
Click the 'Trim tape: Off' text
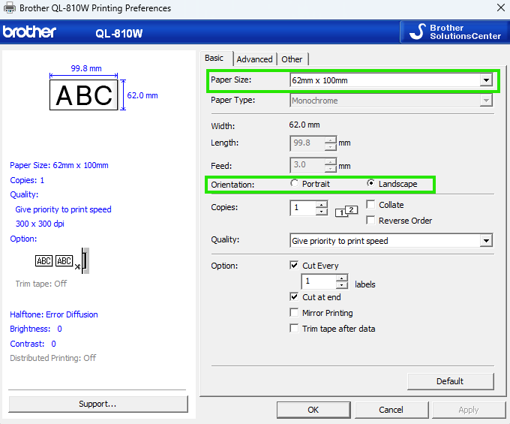(41, 284)
